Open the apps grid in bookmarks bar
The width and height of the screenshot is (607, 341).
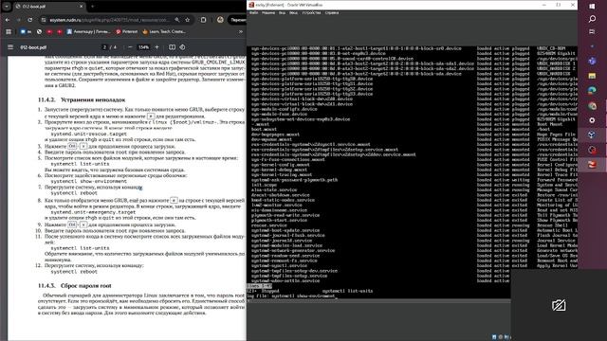9,31
